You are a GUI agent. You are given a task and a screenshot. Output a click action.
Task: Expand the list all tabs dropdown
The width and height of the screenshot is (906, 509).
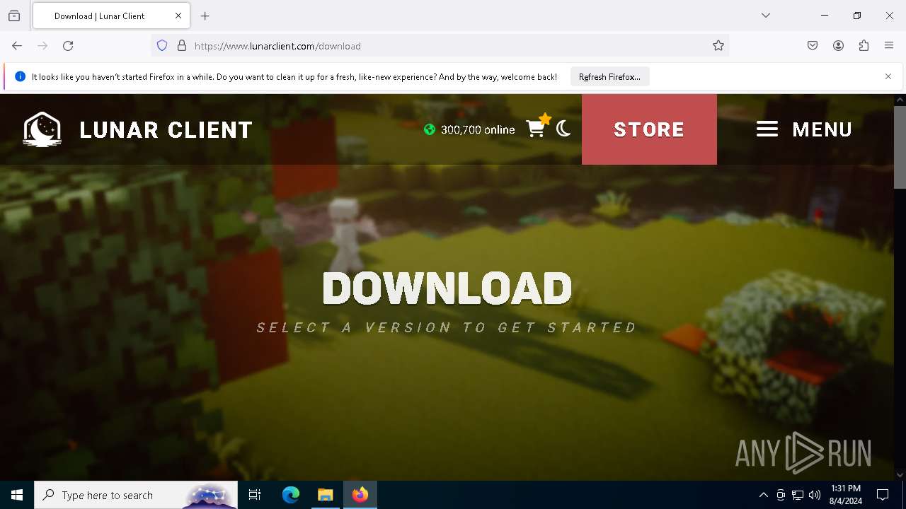pyautogui.click(x=766, y=16)
